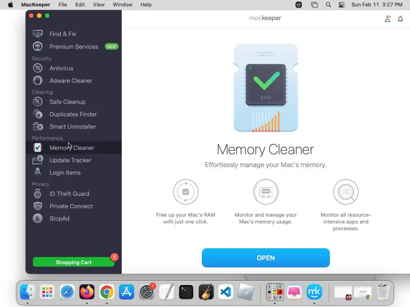
Task: Open the File menu
Action: (x=63, y=5)
